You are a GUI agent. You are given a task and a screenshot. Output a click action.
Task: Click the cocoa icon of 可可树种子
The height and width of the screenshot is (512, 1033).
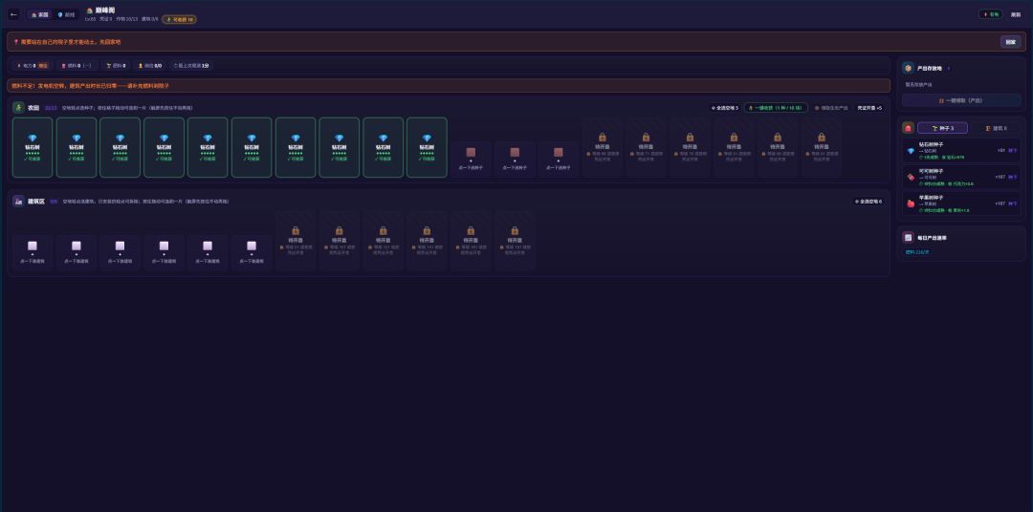911,177
